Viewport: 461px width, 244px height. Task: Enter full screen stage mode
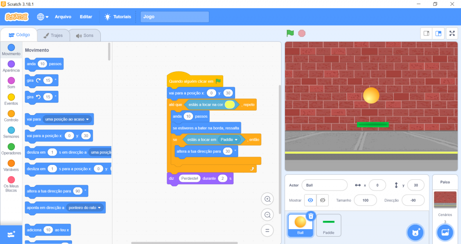pos(452,33)
